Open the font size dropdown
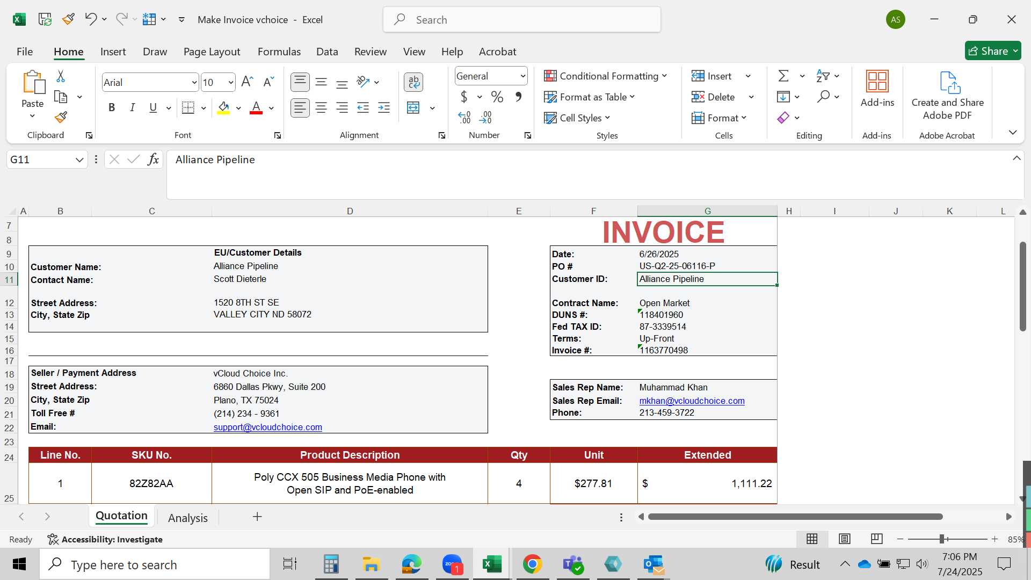 point(231,83)
